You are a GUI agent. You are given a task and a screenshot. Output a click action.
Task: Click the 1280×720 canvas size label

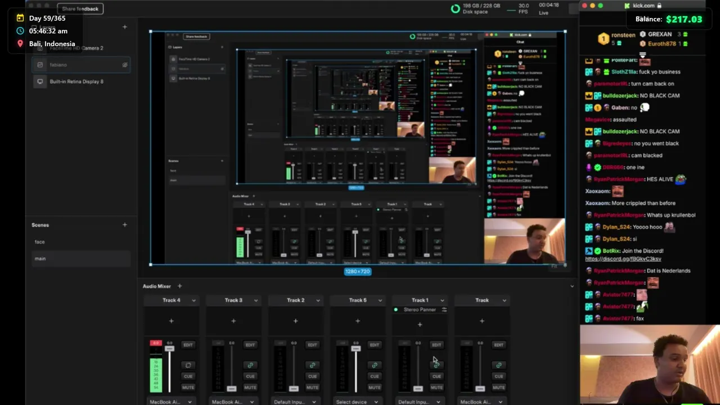358,272
